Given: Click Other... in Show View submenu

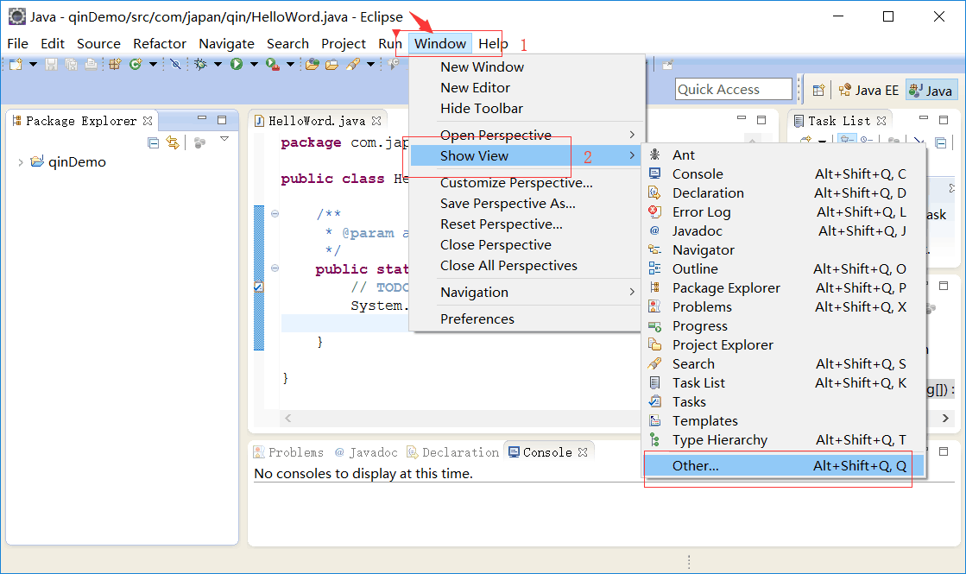Looking at the screenshot, I should tap(784, 466).
